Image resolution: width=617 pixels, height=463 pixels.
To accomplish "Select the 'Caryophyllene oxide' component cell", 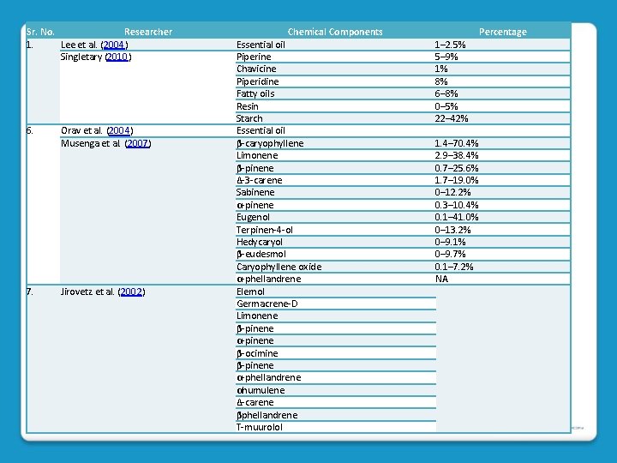I will click(x=335, y=267).
